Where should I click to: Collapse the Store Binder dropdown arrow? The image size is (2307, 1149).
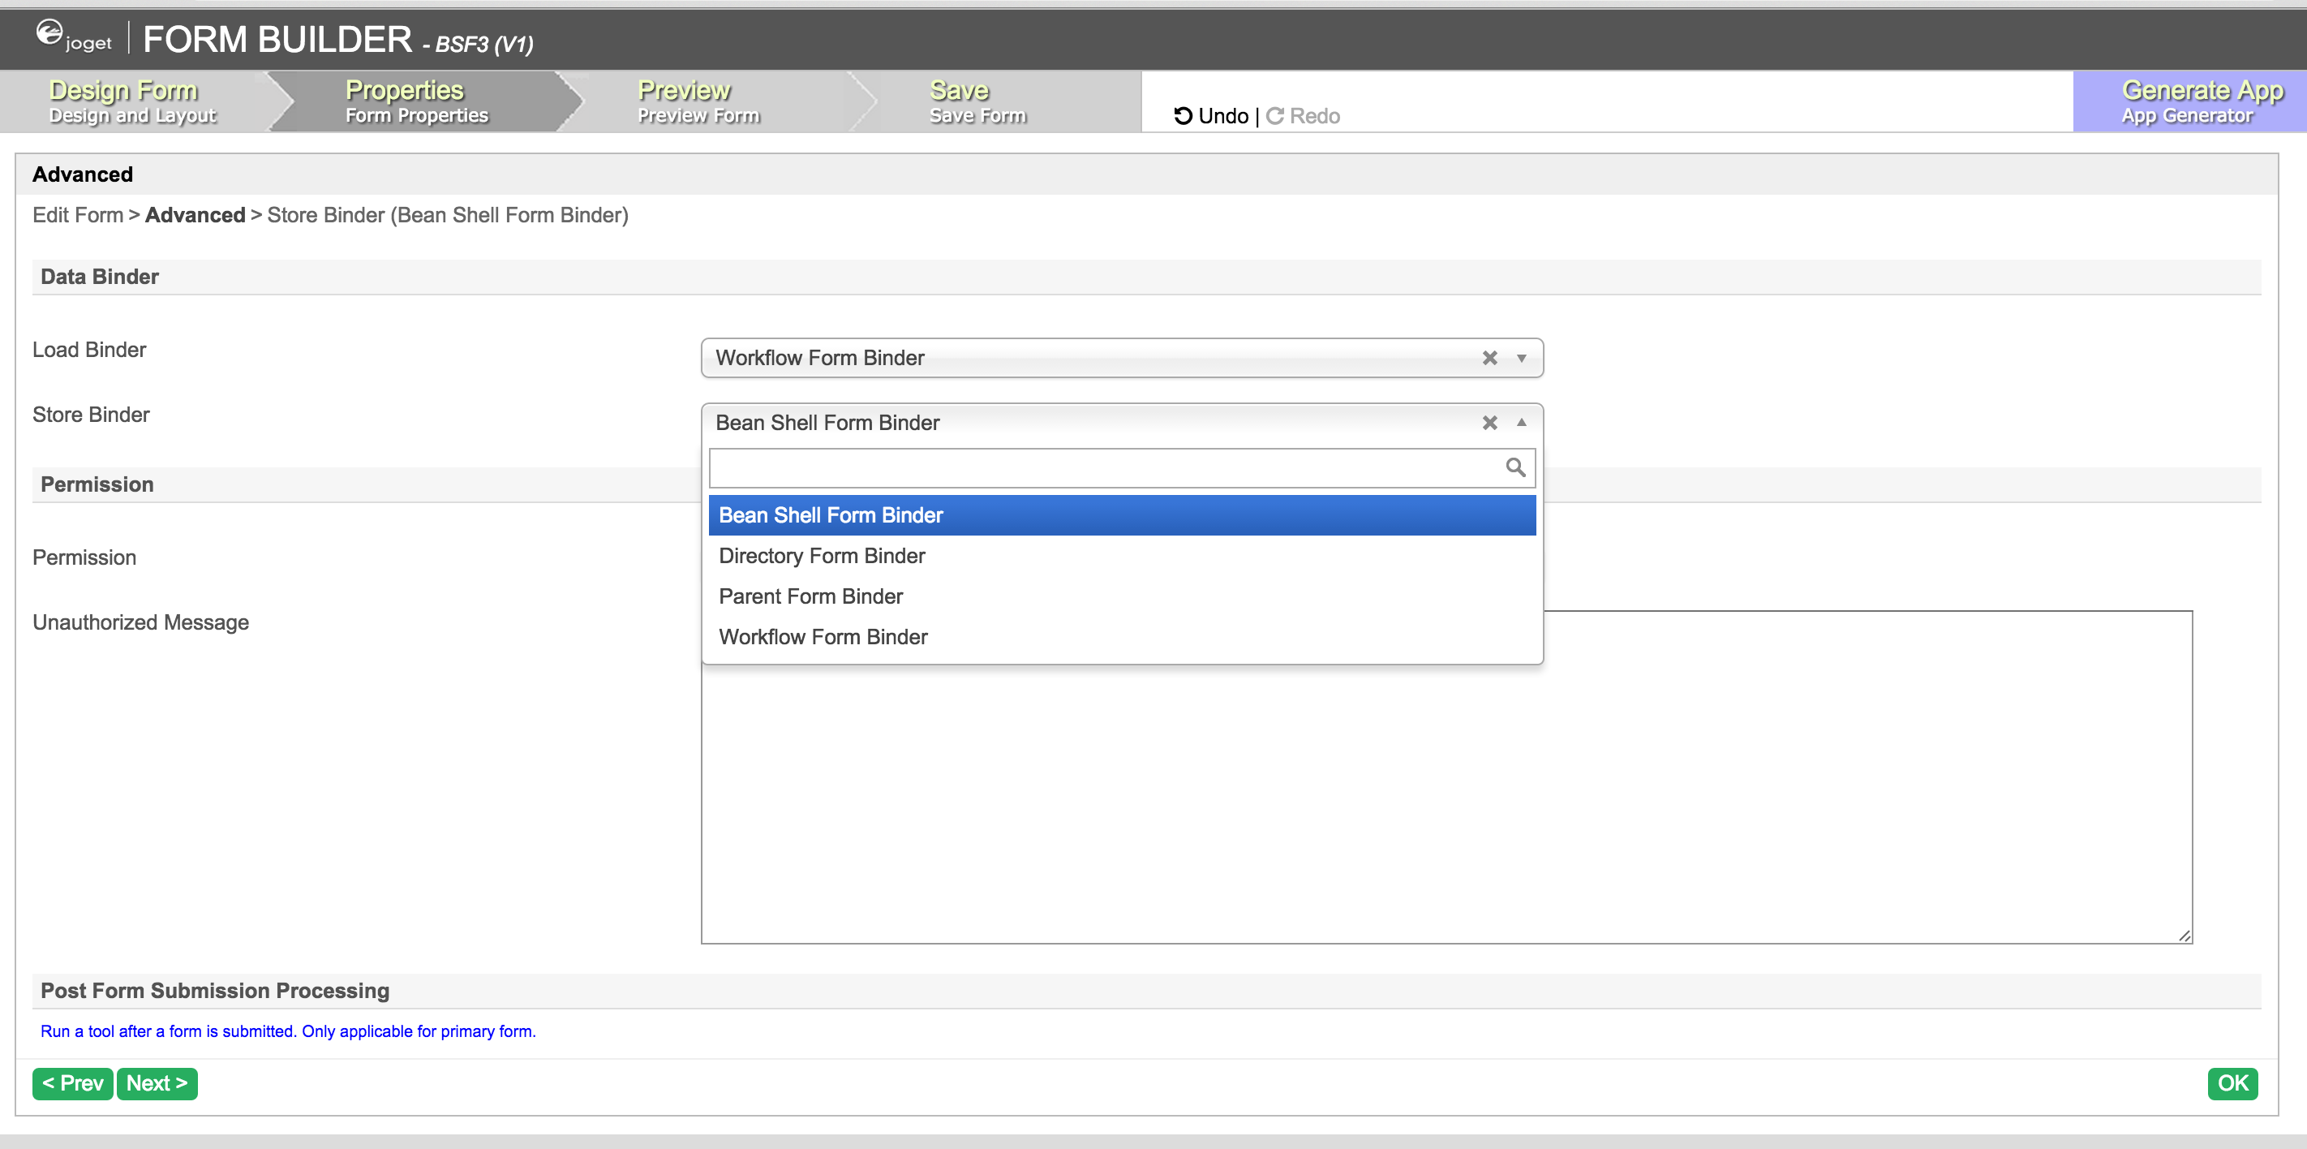pos(1521,423)
